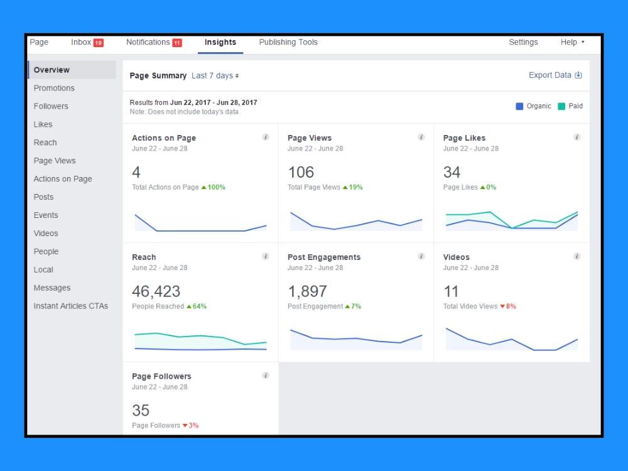The width and height of the screenshot is (628, 471).
Task: Click the Post Engagements line chart
Action: tap(356, 340)
